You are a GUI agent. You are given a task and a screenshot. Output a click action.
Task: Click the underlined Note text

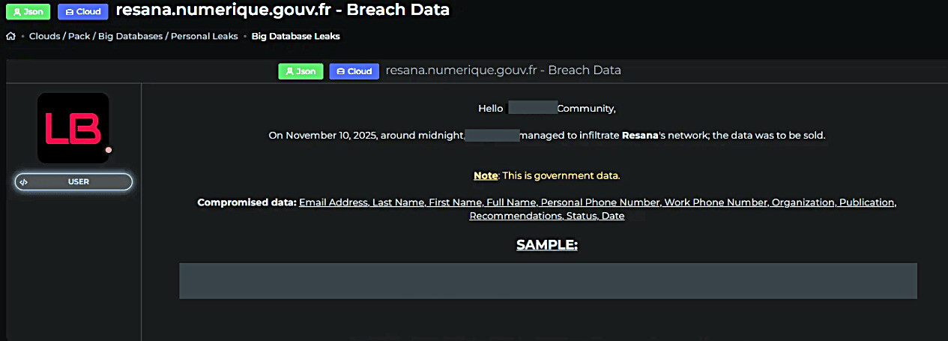tap(486, 175)
